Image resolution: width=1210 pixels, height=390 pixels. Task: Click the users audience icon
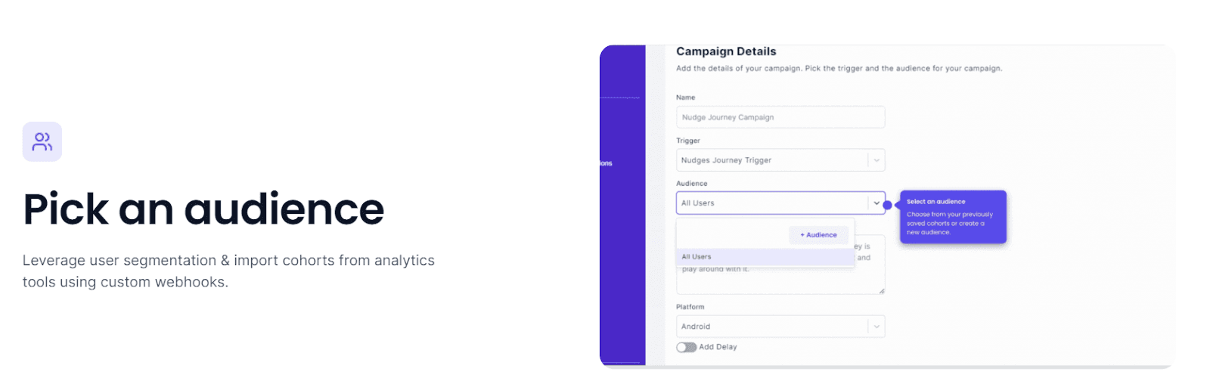click(42, 141)
